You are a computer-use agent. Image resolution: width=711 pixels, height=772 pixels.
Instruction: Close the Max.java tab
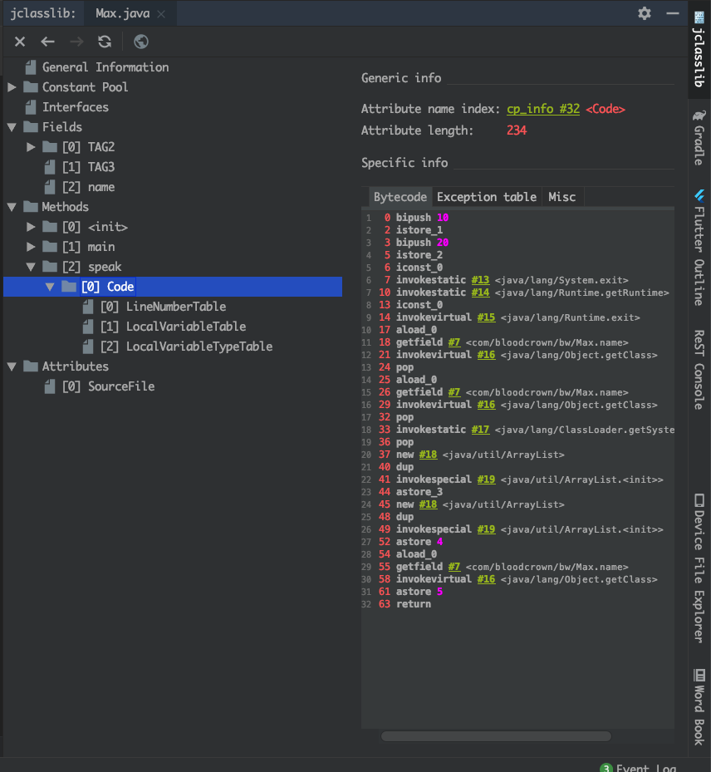160,14
